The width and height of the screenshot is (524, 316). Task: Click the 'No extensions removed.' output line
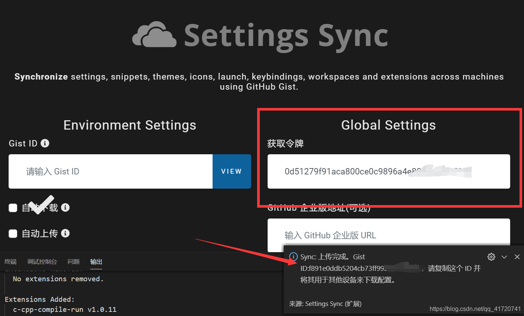pos(58,279)
